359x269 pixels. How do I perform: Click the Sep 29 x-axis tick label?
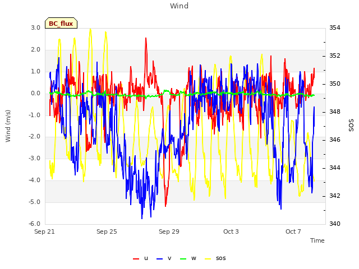(169, 231)
